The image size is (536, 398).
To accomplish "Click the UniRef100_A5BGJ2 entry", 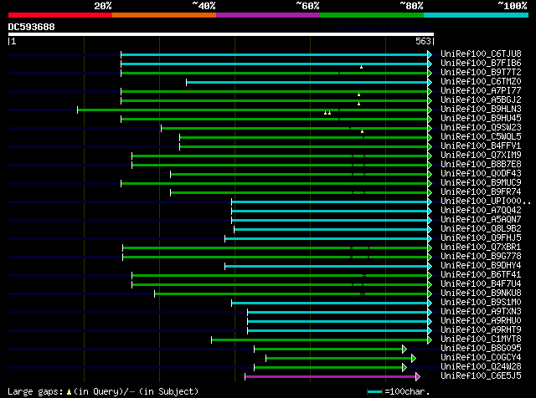I will 481,100.
